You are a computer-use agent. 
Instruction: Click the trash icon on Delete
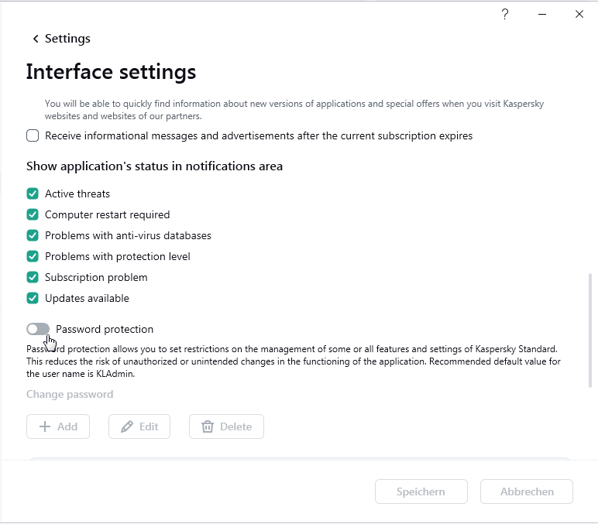(x=208, y=426)
